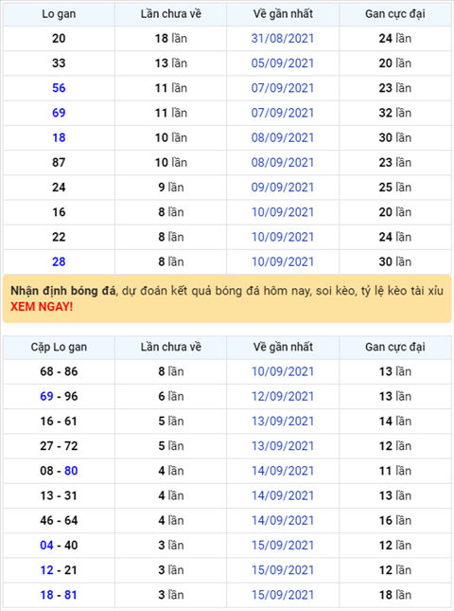This screenshot has height=611, width=454.
Task: Open the 14/09/2021 date in row 46 - 64
Action: coord(283,521)
